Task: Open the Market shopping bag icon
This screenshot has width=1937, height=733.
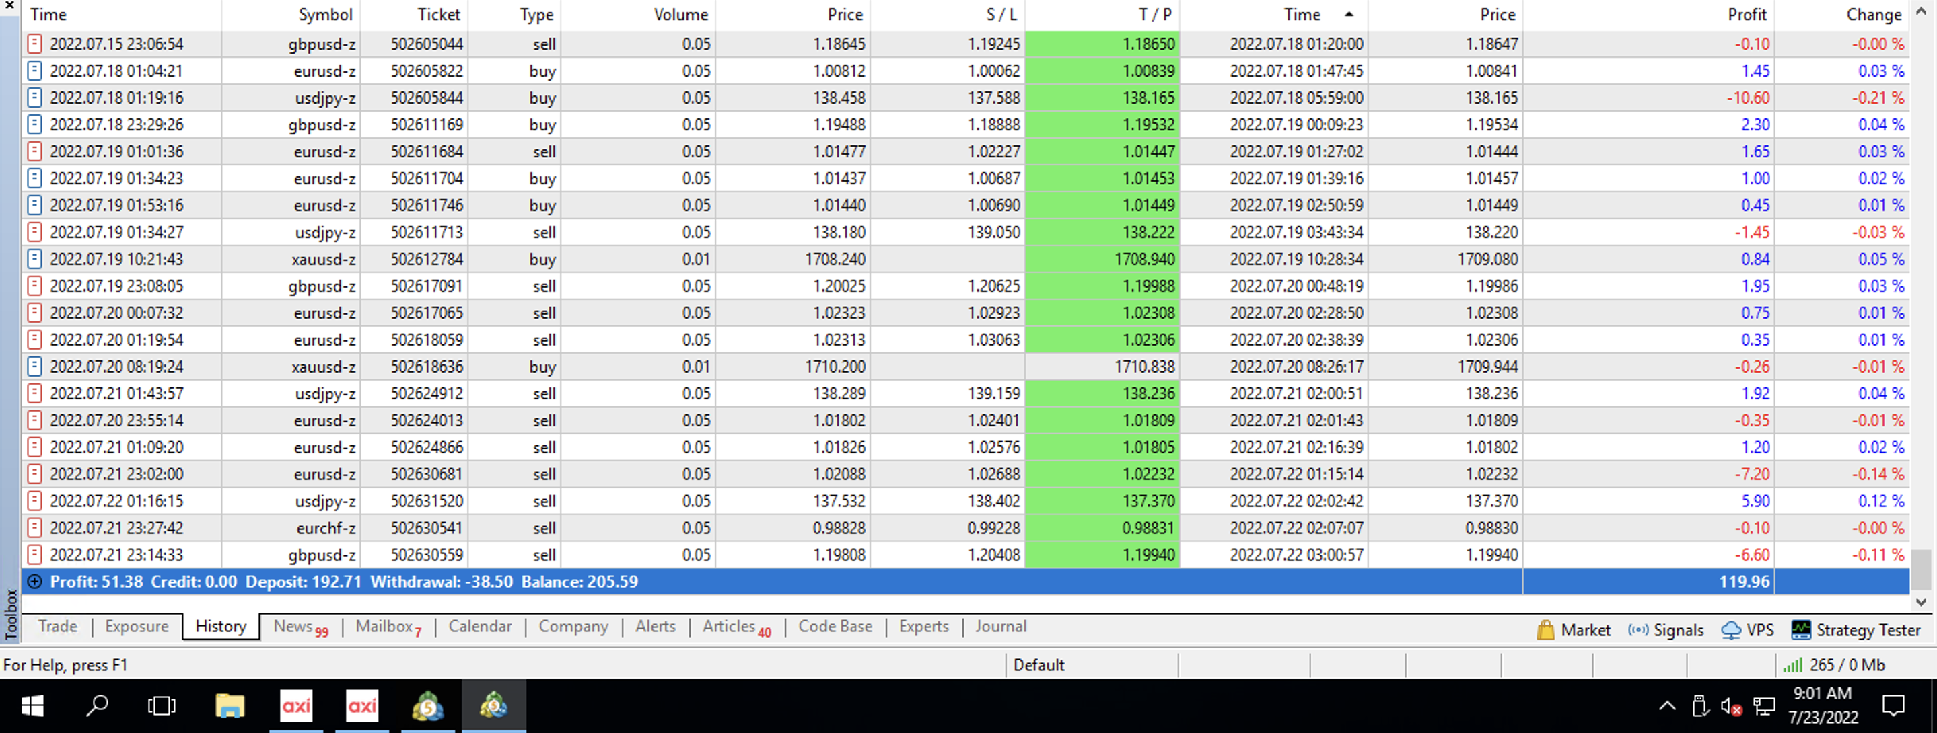Action: (1545, 629)
